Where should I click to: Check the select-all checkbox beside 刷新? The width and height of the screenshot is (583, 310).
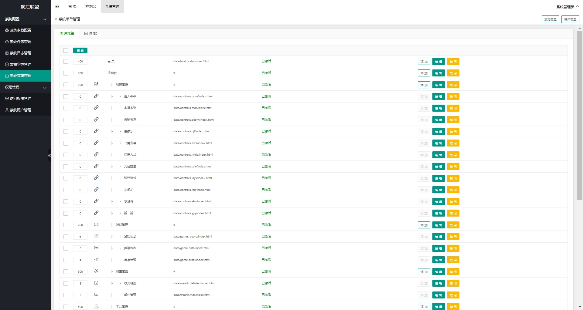coord(66,50)
